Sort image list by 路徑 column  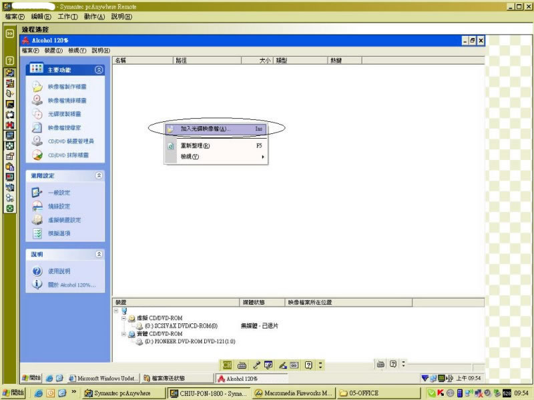[207, 61]
